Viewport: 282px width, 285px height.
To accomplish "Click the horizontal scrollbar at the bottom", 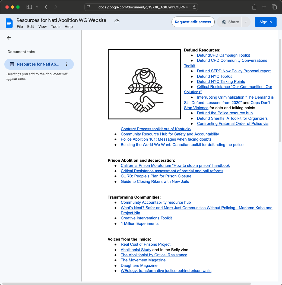I will pyautogui.click(x=126, y=283).
